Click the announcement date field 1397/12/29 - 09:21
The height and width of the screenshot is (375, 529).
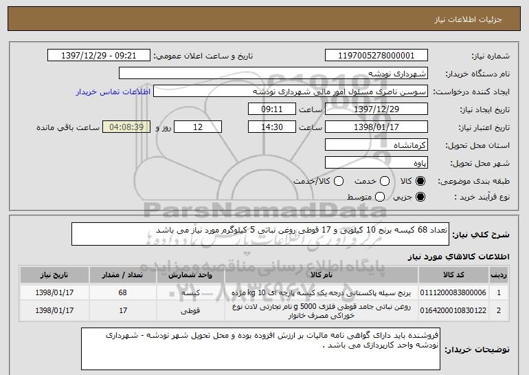(99, 56)
